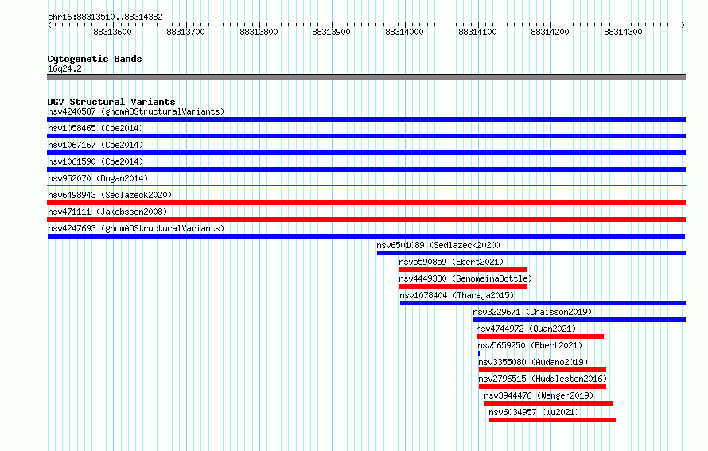Click ruler position 88314000
Screen dimensions: 708x451
tap(405, 32)
